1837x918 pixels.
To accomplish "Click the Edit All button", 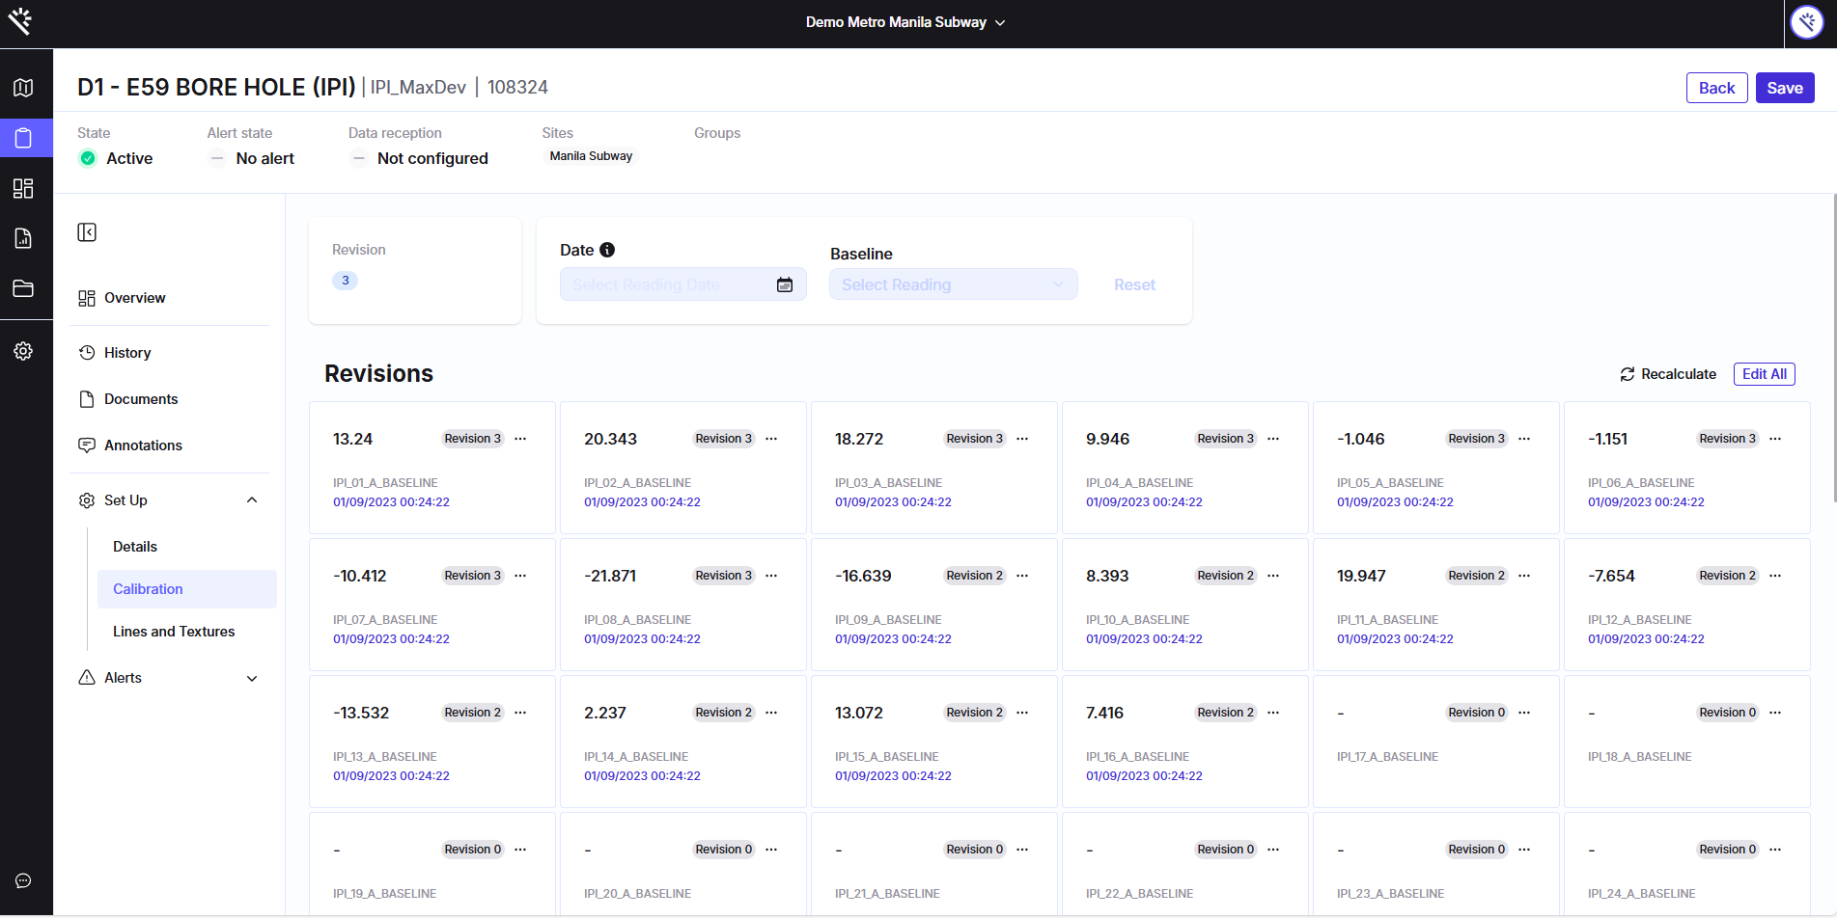I will pyautogui.click(x=1764, y=374).
